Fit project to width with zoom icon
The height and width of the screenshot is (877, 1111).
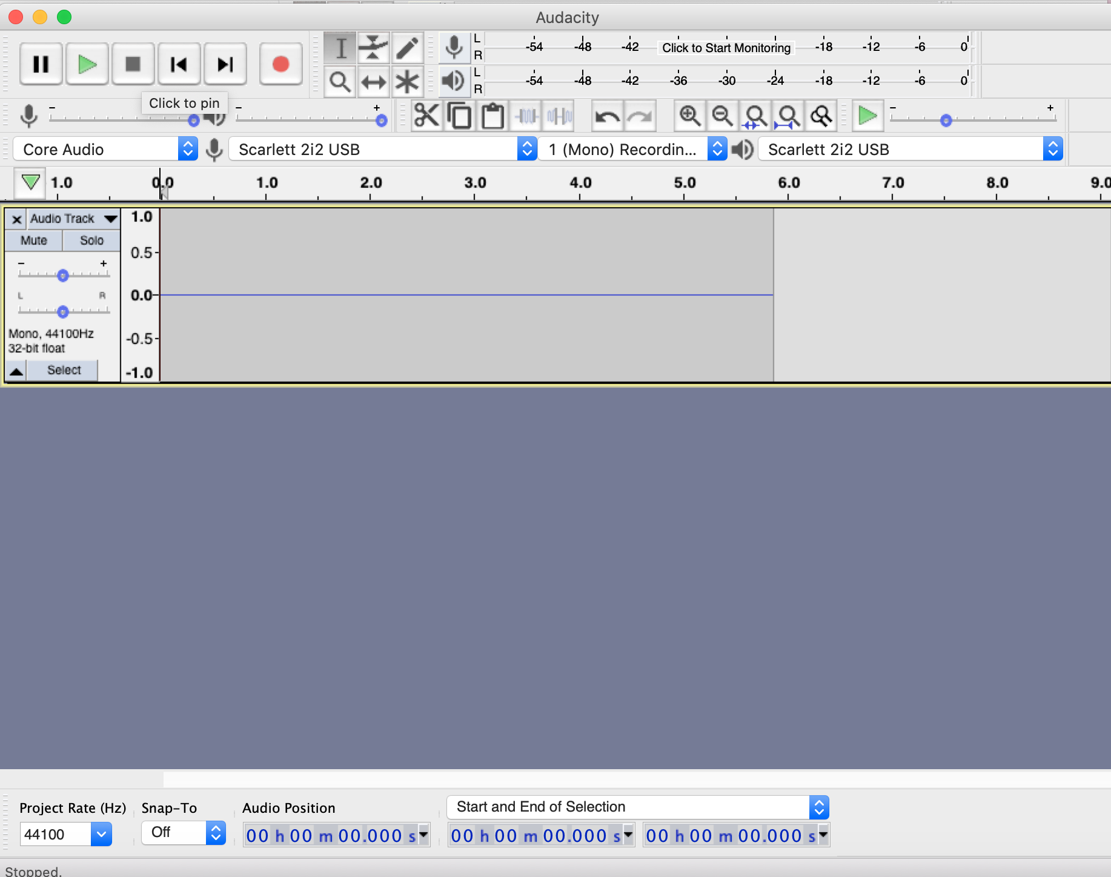tap(788, 115)
